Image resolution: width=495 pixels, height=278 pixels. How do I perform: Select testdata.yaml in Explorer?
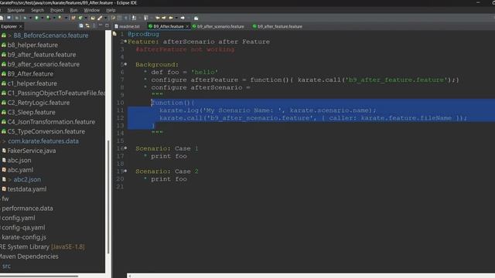pyautogui.click(x=27, y=189)
